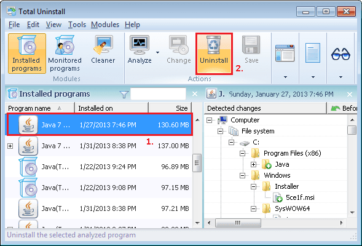Click the Analyze action button
Screen dimensions: 362x246
140,50
